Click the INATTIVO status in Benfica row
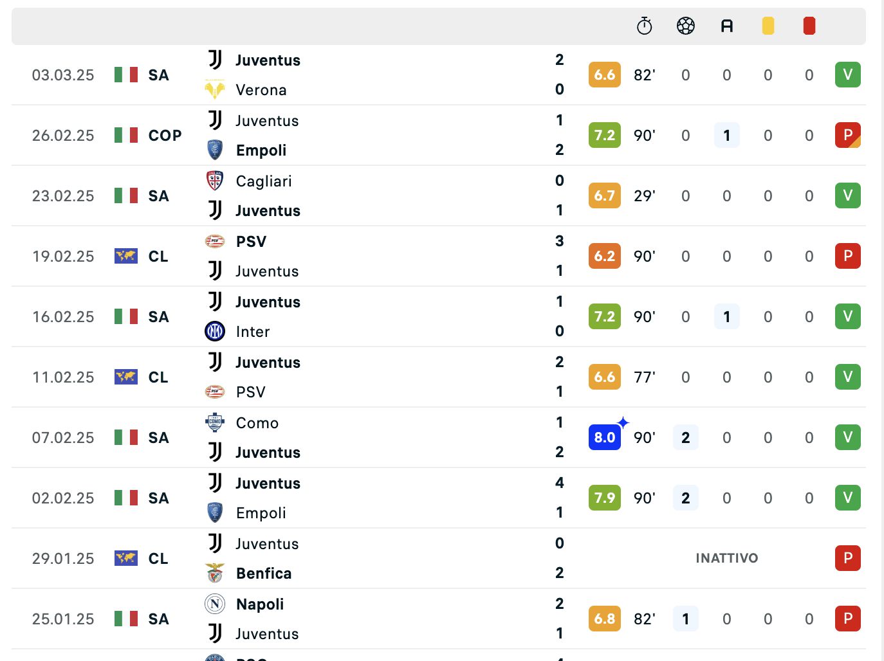Screen dimensions: 884x661 (727, 558)
